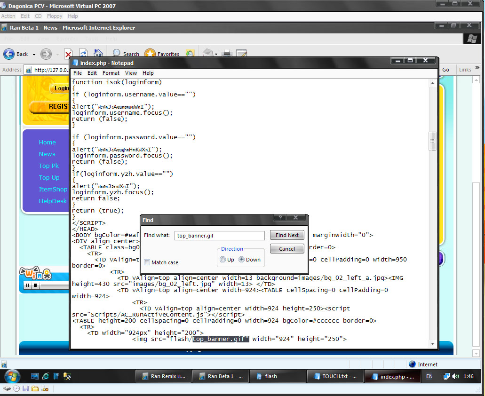This screenshot has width=485, height=396.
Task: Click the music player seek bar
Action: click(x=55, y=285)
